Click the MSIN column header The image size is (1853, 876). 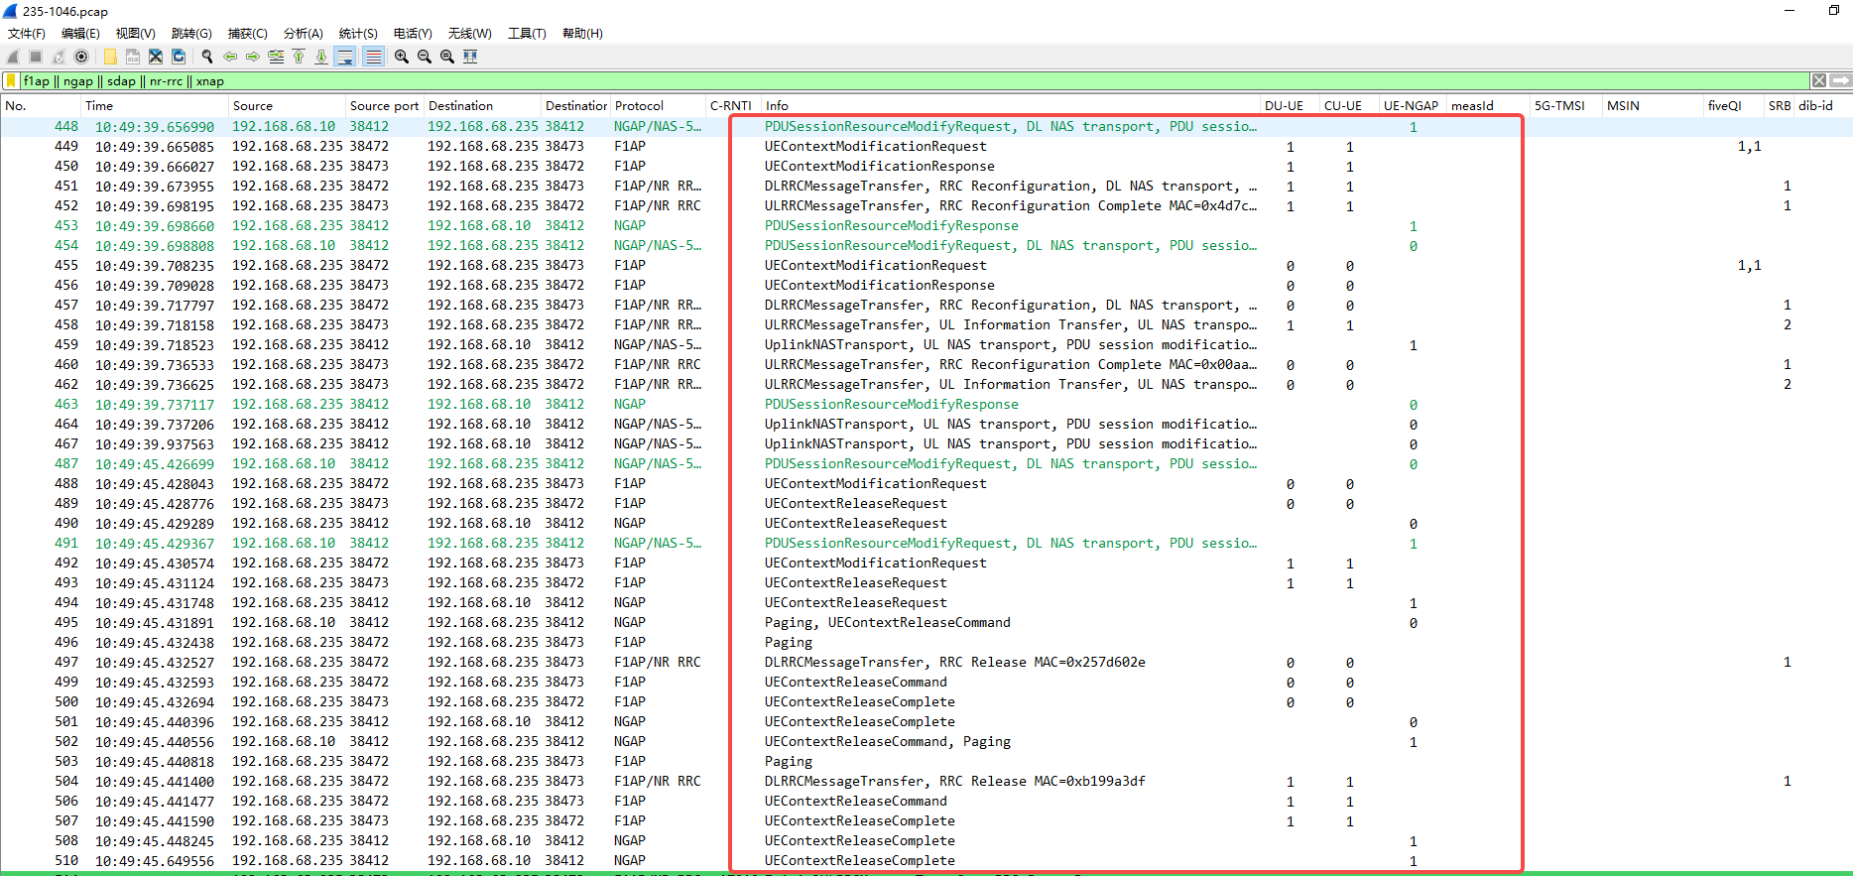[1653, 105]
